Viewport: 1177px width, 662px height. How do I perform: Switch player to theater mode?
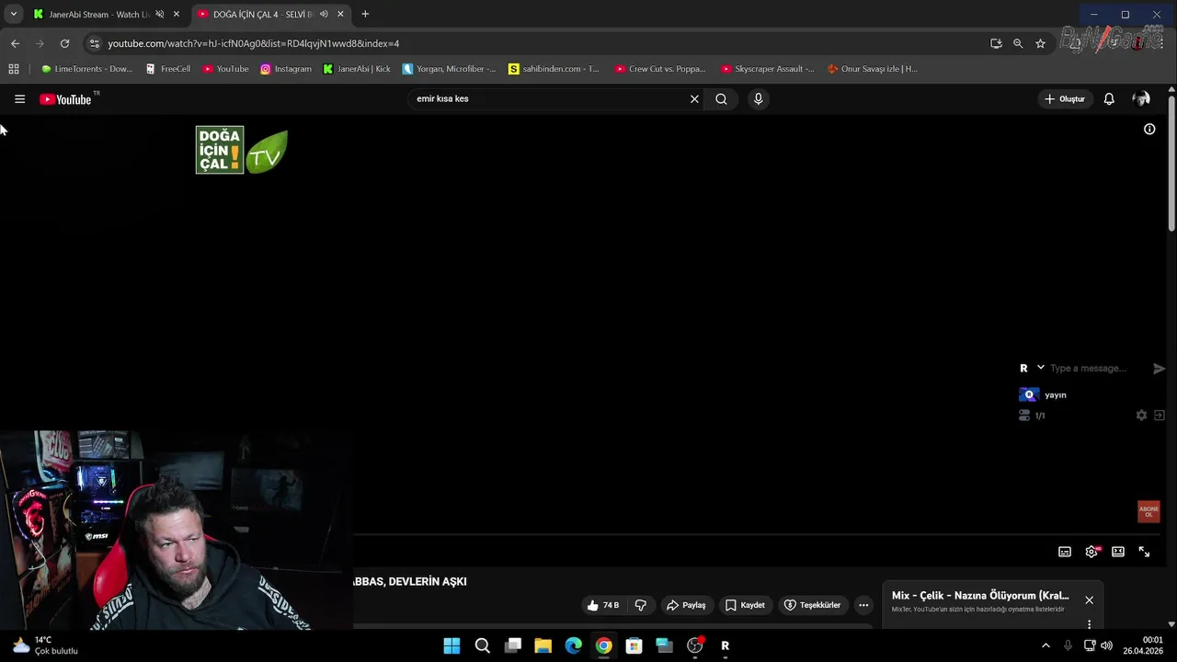pos(1118,552)
